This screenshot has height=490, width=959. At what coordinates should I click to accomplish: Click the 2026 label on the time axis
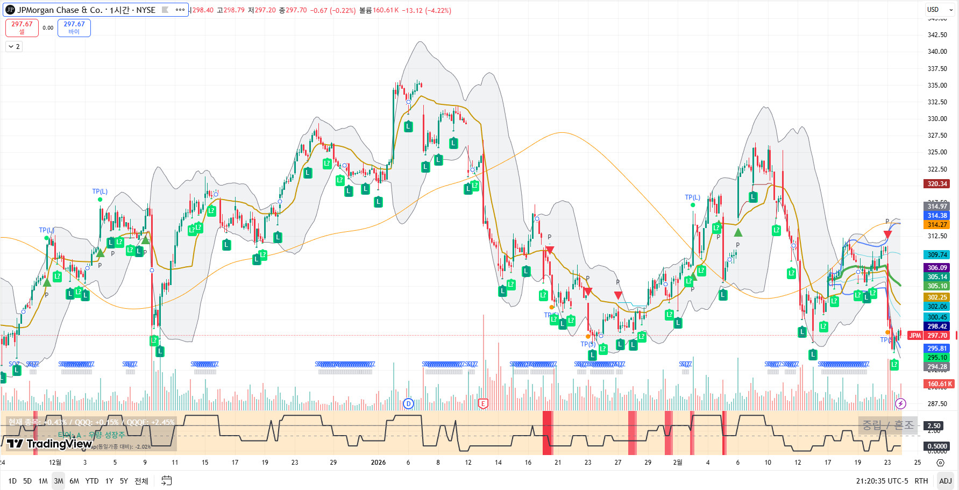378,463
